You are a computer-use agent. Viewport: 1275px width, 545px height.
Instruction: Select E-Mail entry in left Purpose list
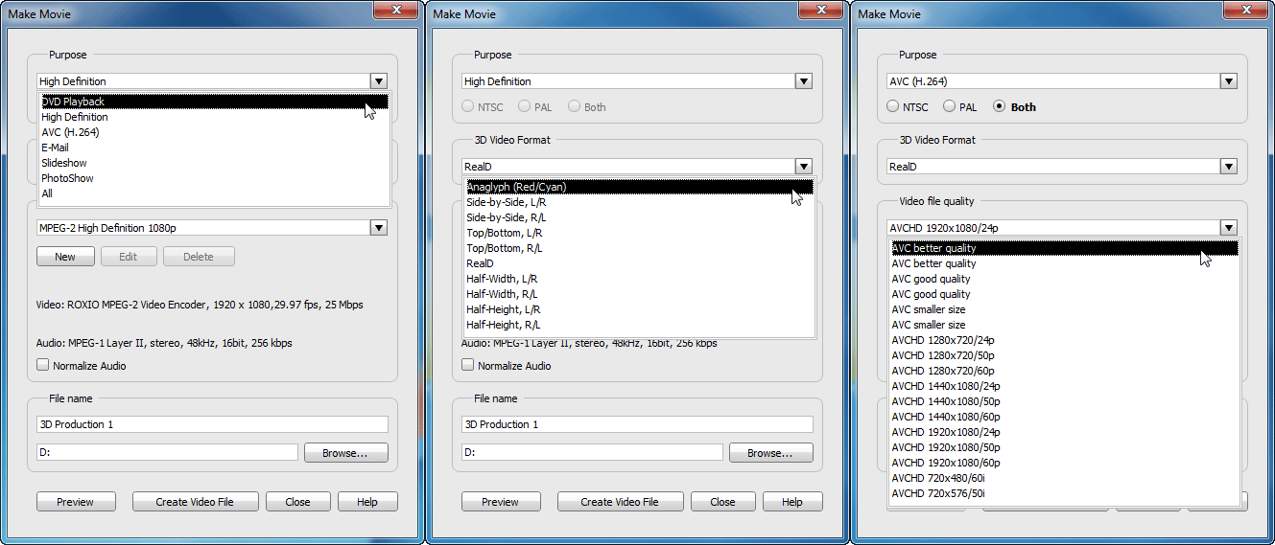215,148
